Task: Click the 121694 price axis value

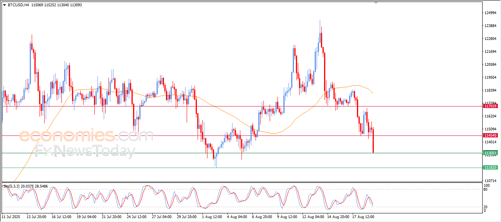Action: (490, 52)
